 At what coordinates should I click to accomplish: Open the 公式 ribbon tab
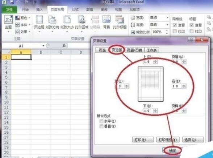(x=75, y=9)
